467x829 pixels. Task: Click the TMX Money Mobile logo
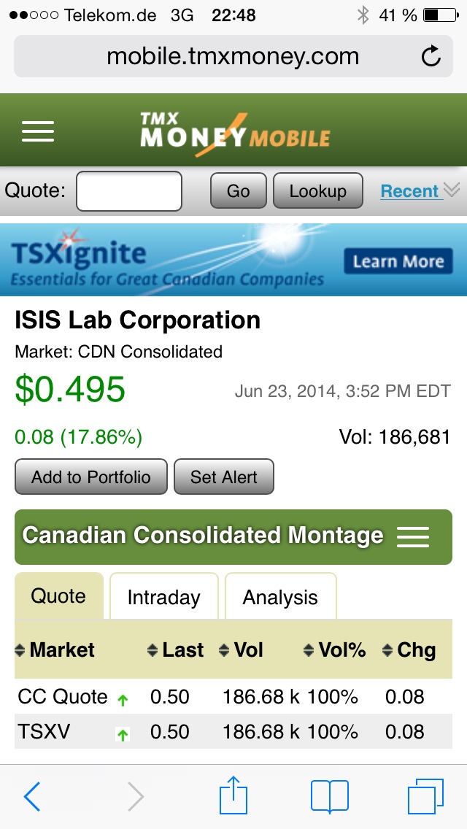tap(232, 130)
